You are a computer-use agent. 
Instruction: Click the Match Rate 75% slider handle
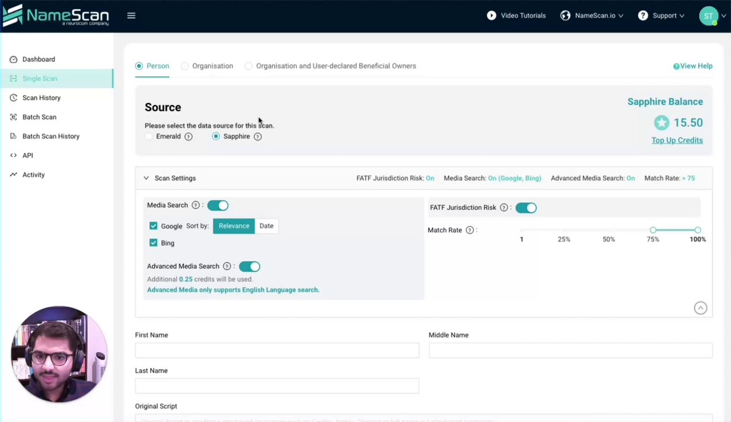click(653, 230)
